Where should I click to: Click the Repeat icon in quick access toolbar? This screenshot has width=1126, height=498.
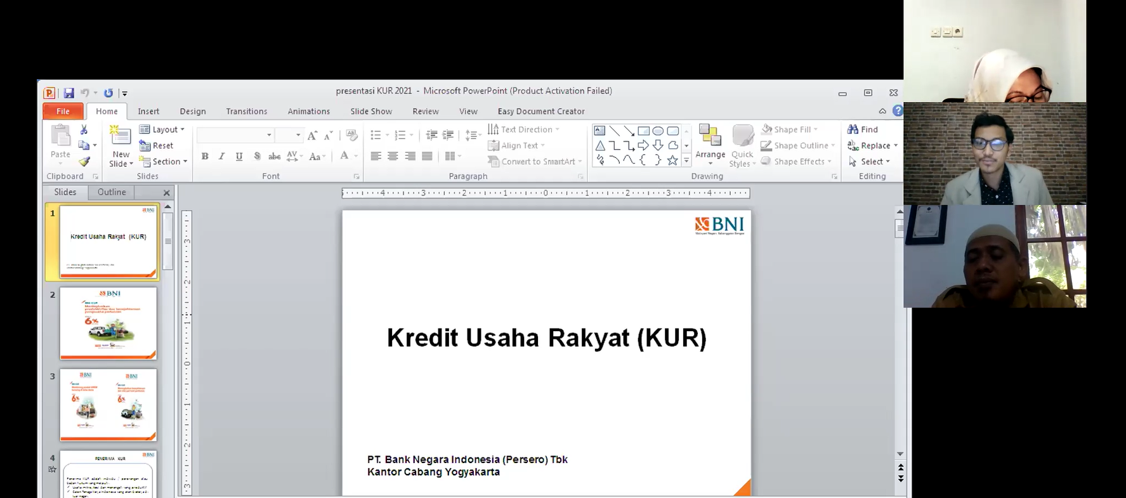coord(108,93)
